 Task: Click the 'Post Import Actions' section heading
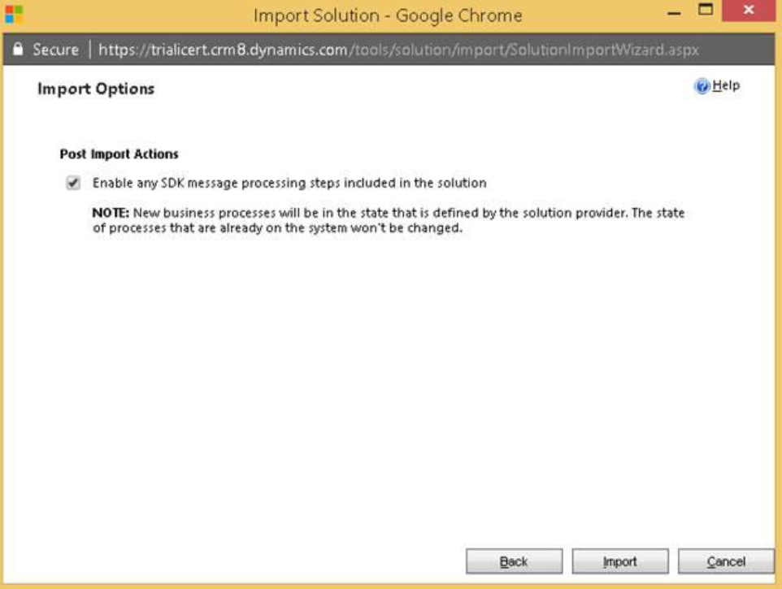[x=119, y=154]
